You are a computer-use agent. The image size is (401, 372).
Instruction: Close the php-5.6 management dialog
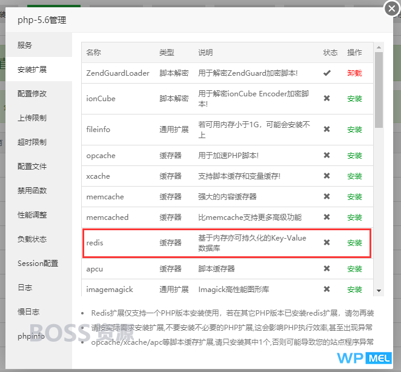[x=392, y=8]
